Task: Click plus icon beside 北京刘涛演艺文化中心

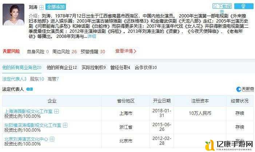Action: (52, 139)
